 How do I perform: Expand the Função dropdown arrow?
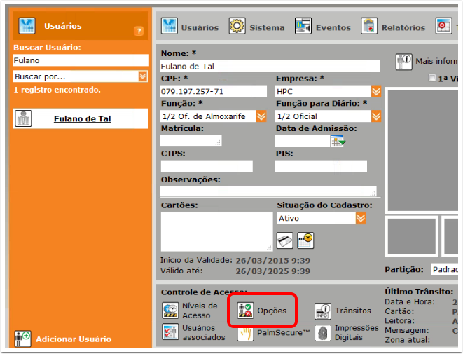pyautogui.click(x=261, y=116)
